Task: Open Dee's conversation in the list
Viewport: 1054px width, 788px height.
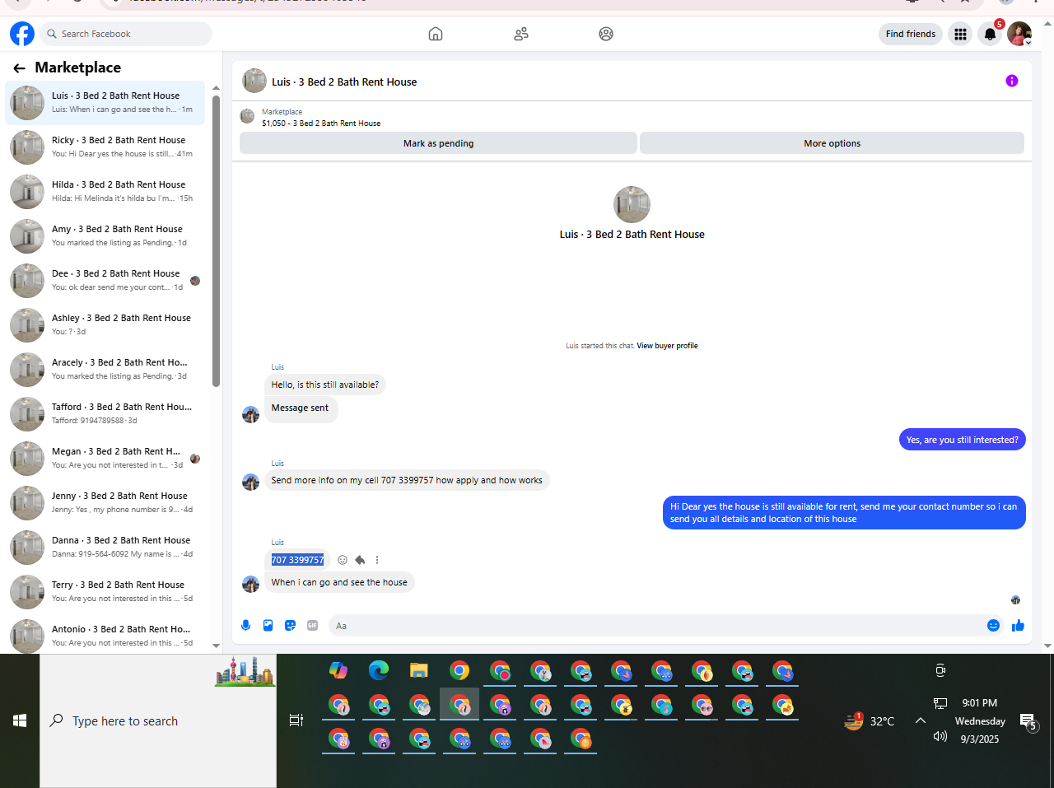Action: [x=105, y=281]
